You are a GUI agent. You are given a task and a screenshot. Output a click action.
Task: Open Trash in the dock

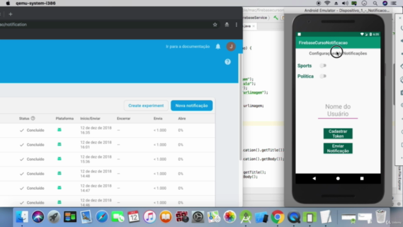click(x=380, y=216)
